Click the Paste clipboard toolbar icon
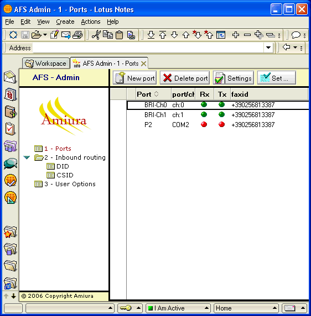The width and height of the screenshot is (311, 316). pyautogui.click(x=120, y=35)
